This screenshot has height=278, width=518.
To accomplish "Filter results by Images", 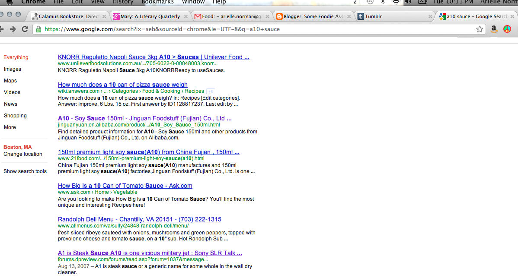I will pyautogui.click(x=13, y=69).
